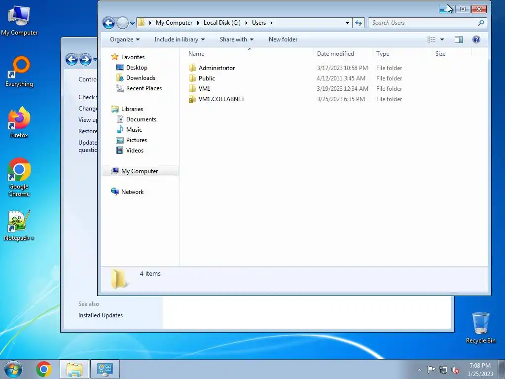
Task: Select the VM1 folder icon
Action: [192, 89]
